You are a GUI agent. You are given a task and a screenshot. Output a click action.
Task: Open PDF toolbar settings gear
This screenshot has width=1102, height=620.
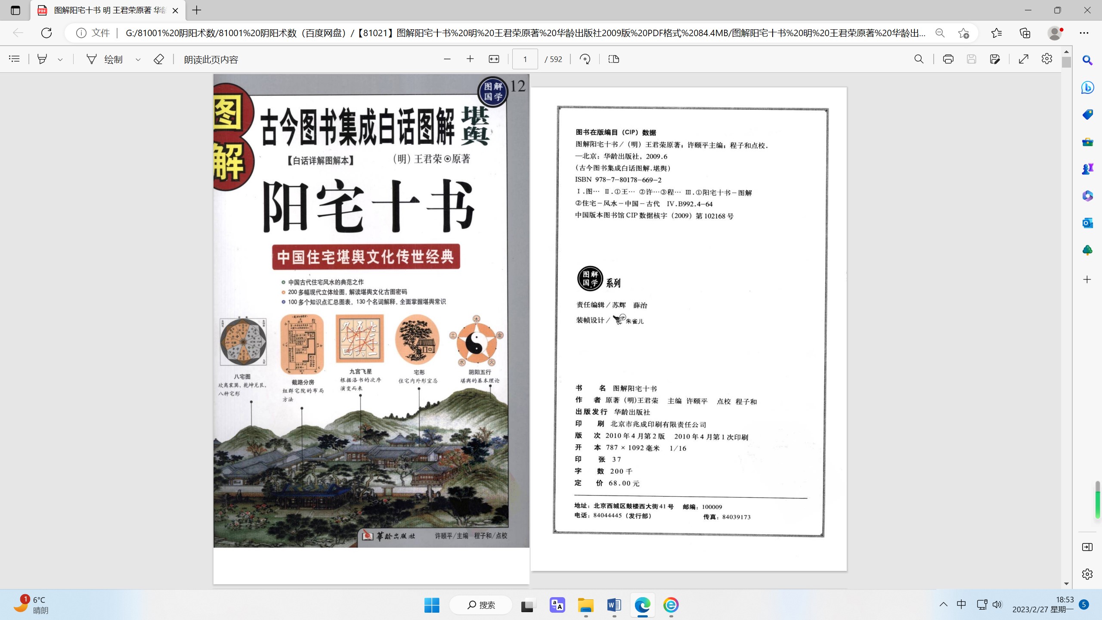(1047, 59)
